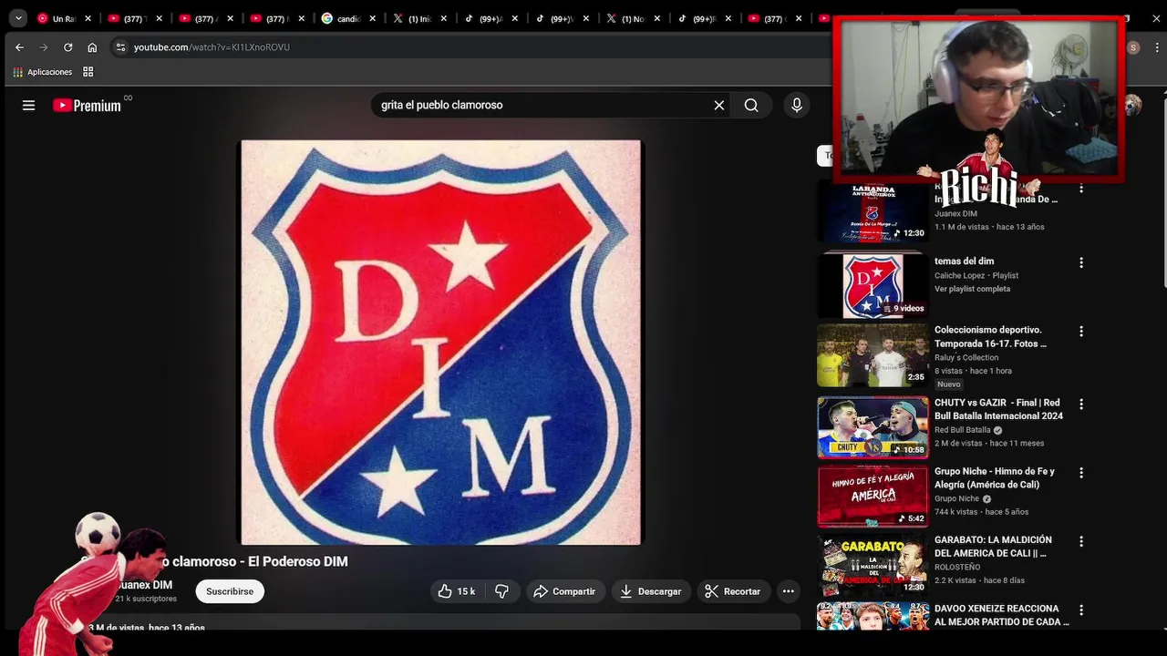Open options for DAVOO XENEIZE video

click(1081, 610)
